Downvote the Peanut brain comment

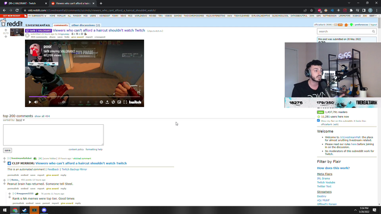(4, 184)
